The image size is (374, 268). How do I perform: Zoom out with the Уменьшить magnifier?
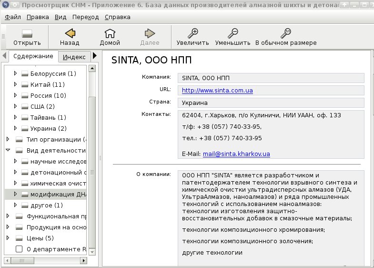click(233, 33)
